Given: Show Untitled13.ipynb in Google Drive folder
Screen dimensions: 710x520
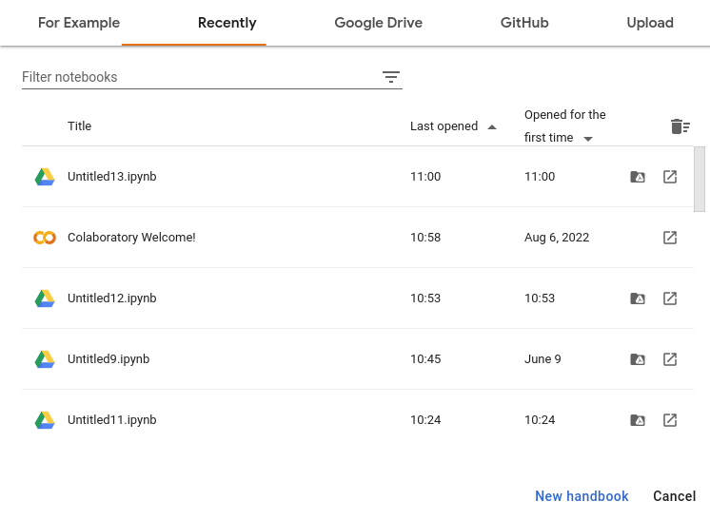Looking at the screenshot, I should [x=638, y=177].
